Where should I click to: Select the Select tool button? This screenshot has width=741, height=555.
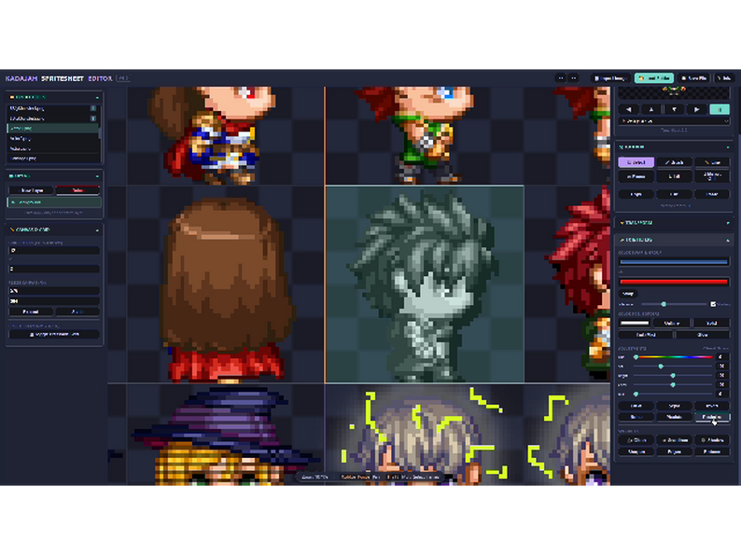636,162
